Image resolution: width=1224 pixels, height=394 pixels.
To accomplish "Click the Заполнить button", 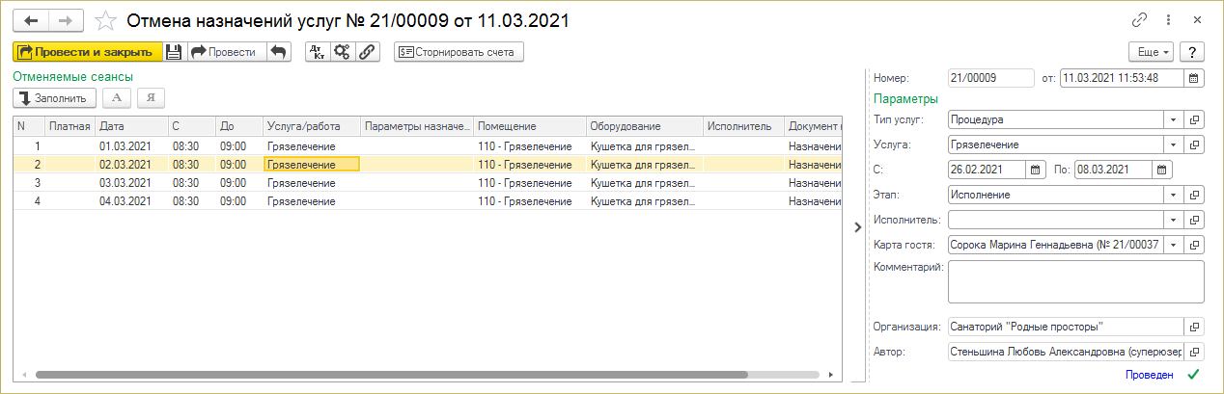I will pyautogui.click(x=54, y=97).
